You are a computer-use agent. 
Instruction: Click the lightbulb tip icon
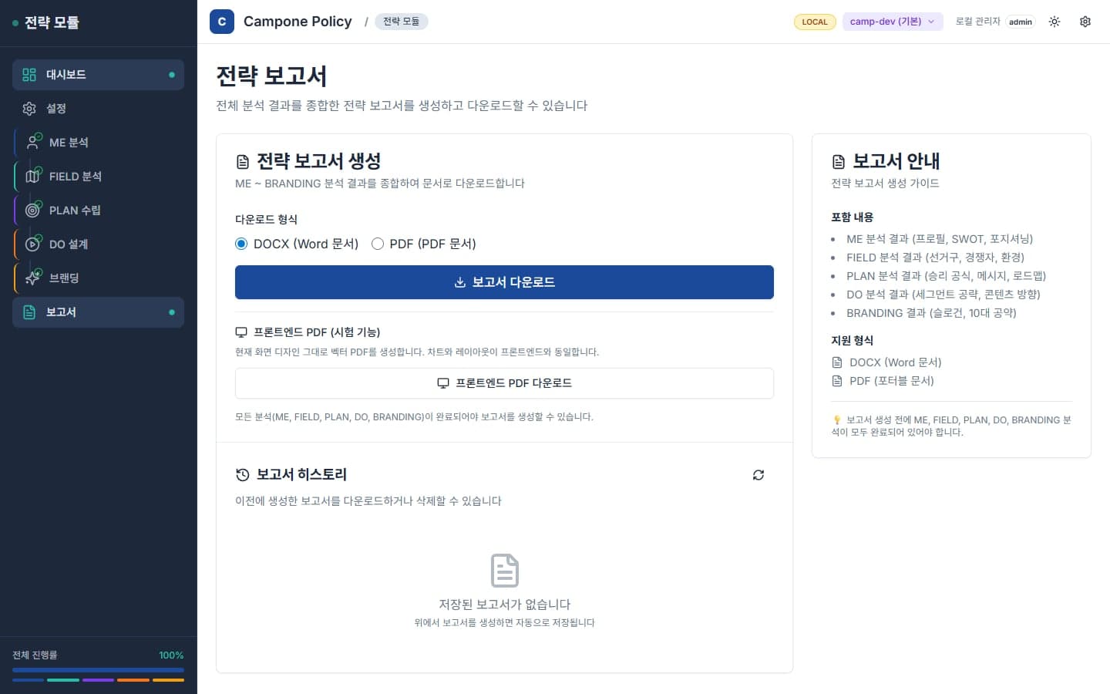pos(836,420)
